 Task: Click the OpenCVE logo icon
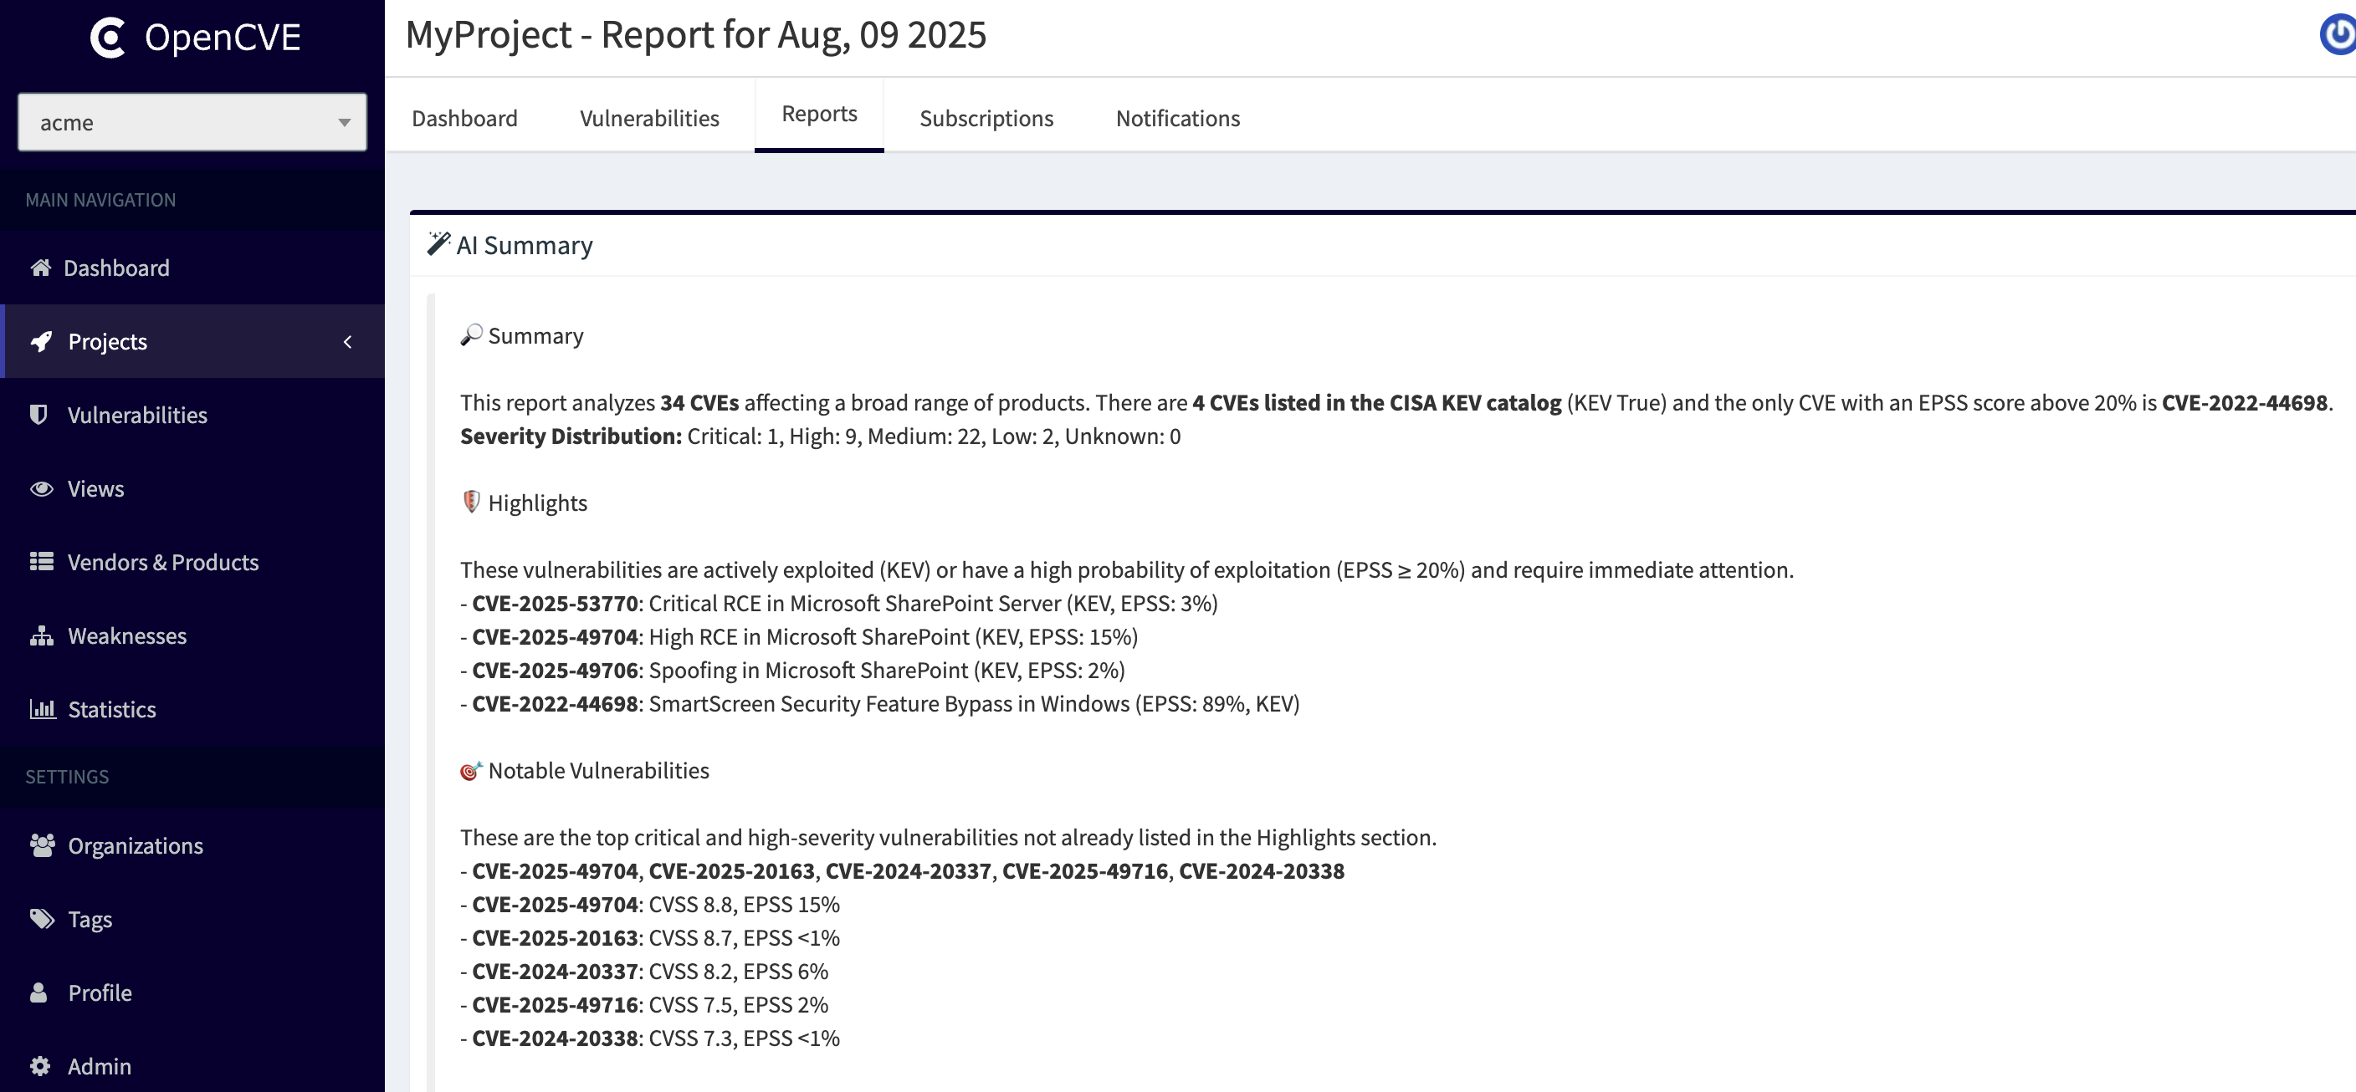(x=108, y=38)
